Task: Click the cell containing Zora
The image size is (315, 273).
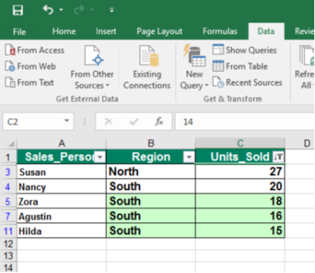Action: click(61, 201)
